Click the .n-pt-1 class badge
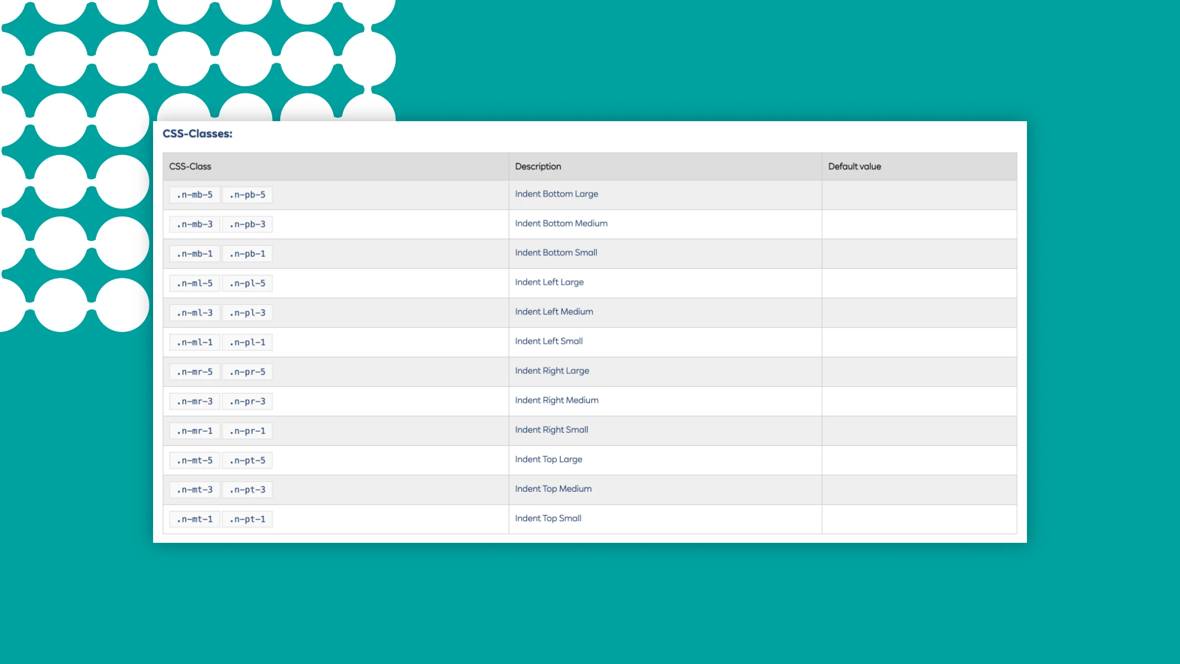 tap(247, 519)
